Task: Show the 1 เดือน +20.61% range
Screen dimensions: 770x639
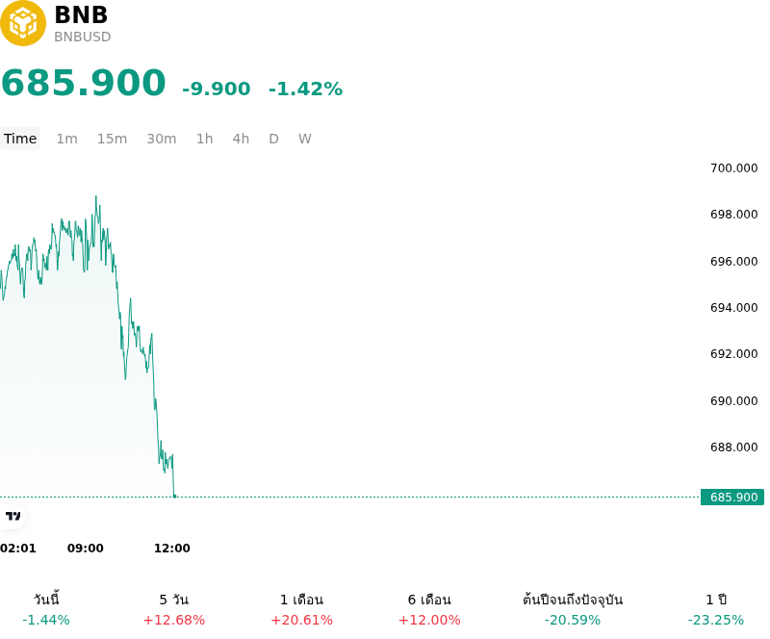Action: [301, 609]
